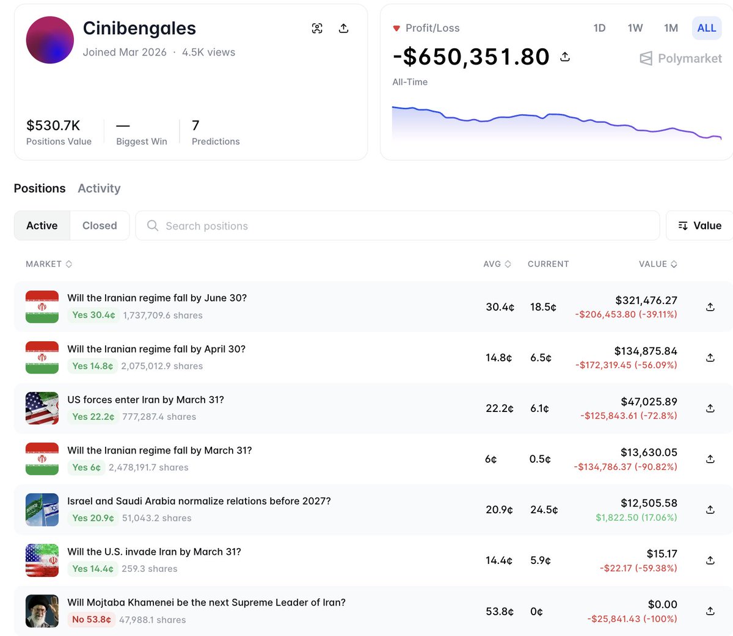The height and width of the screenshot is (636, 733).
Task: Share the Profit/Loss amount
Action: pyautogui.click(x=565, y=57)
